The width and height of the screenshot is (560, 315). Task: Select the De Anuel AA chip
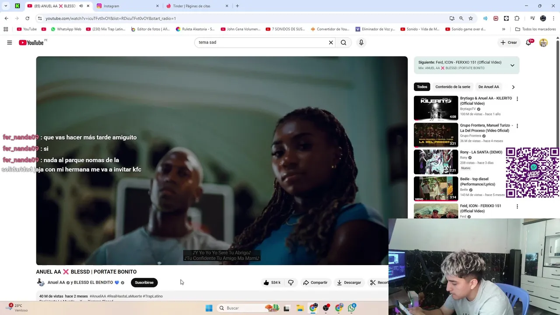pyautogui.click(x=489, y=87)
